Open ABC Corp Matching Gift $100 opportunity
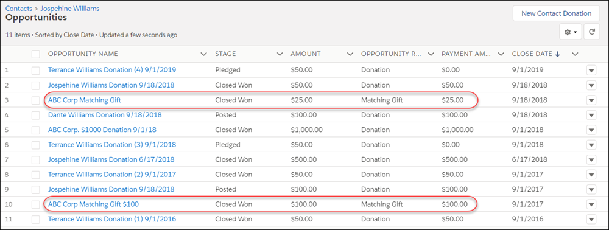The width and height of the screenshot is (609, 230). tap(94, 204)
